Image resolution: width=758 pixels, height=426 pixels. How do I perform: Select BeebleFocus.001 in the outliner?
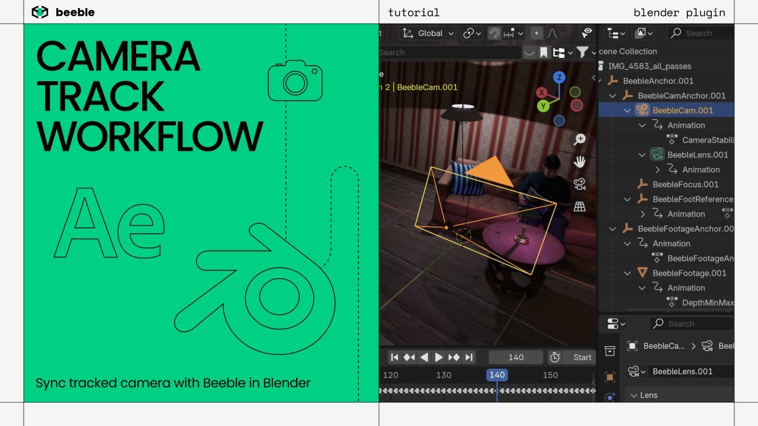tap(685, 185)
